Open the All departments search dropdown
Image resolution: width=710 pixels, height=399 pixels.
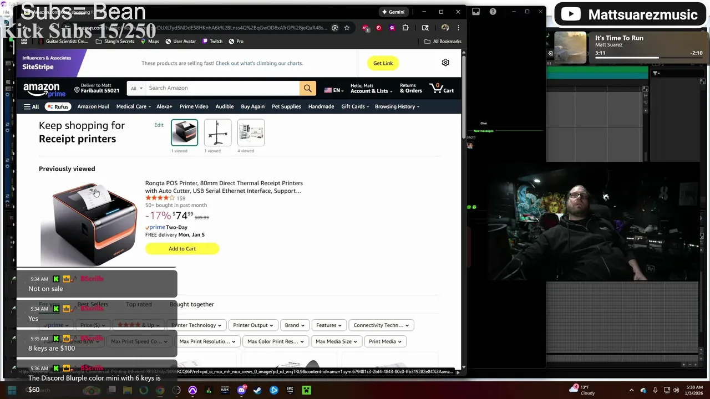tap(136, 88)
